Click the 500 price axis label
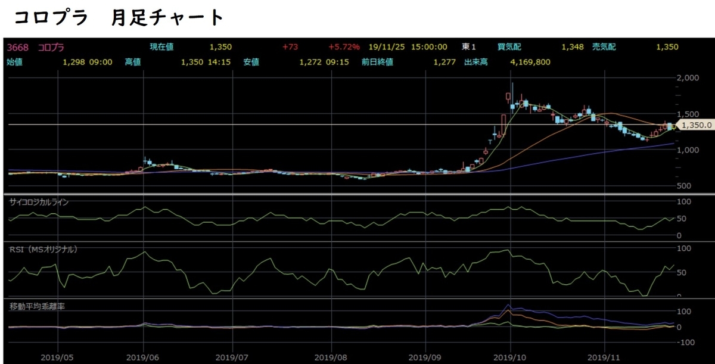The image size is (715, 364). coord(685,186)
